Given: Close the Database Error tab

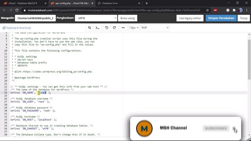Looking at the screenshot, I should [x=139, y=3].
